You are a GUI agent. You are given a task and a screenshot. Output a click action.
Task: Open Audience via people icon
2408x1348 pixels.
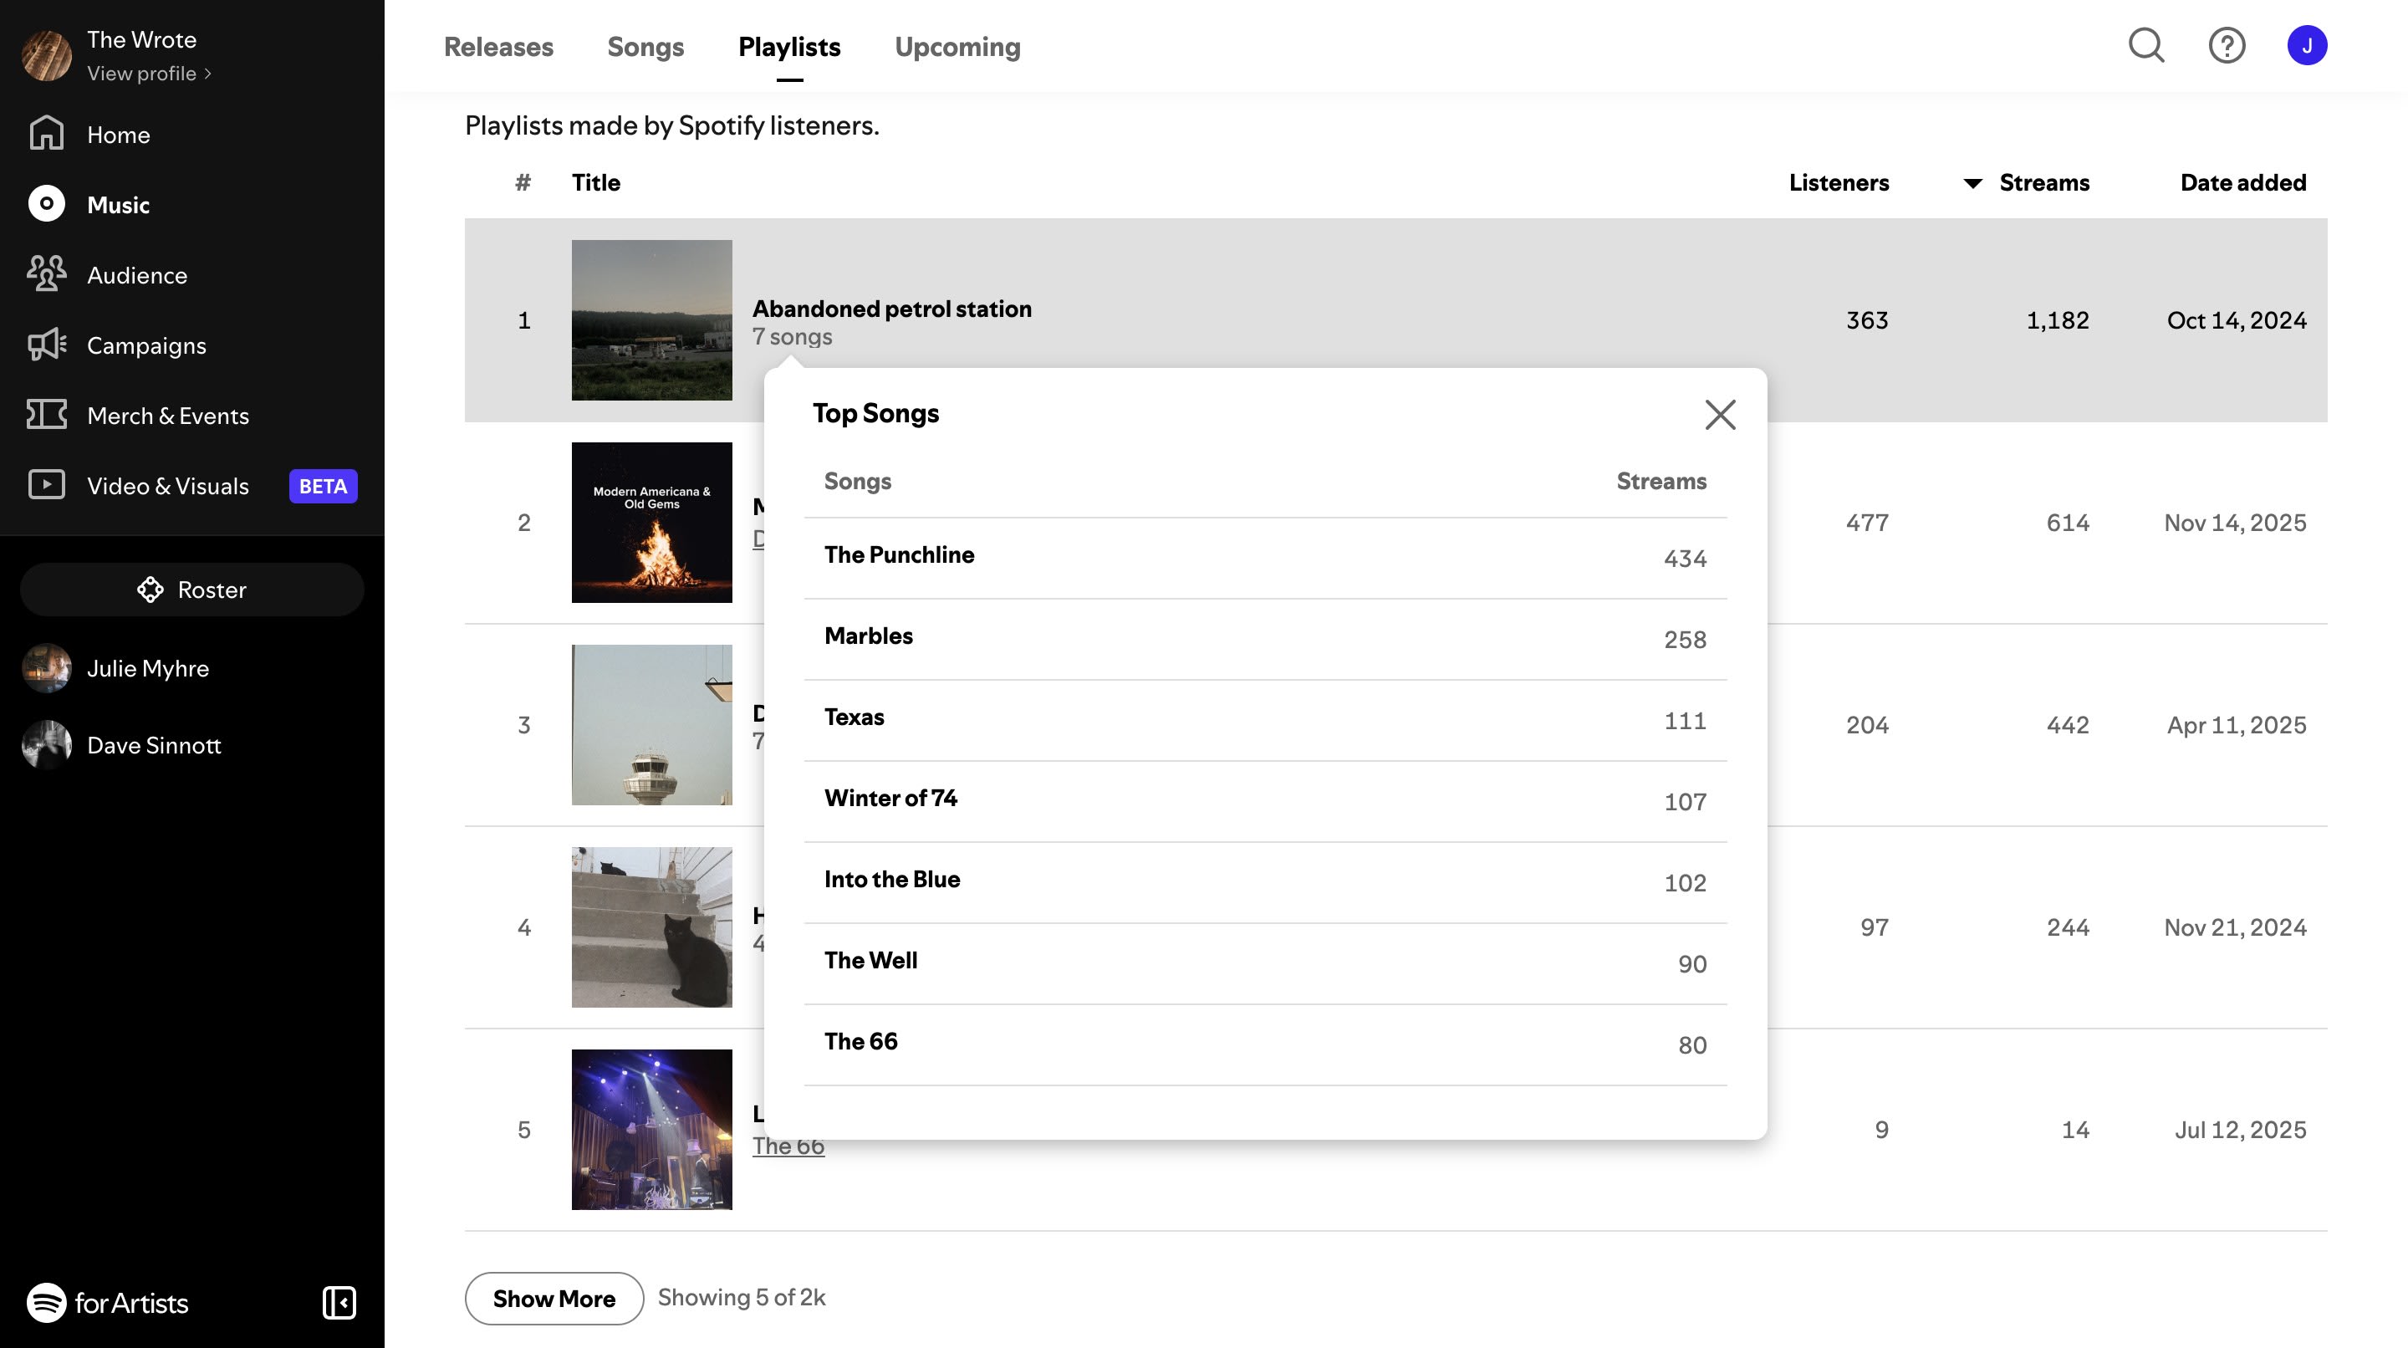click(46, 274)
